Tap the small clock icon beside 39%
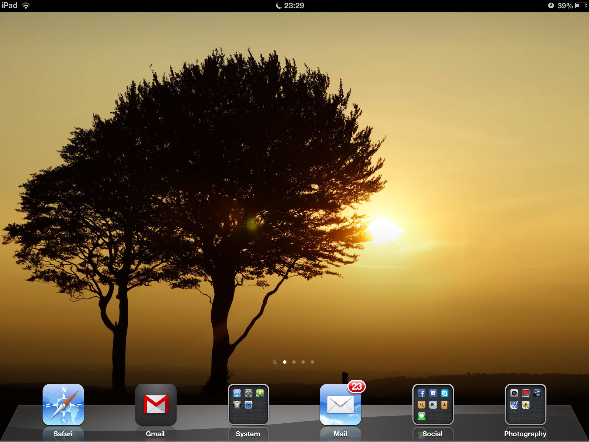 click(551, 5)
